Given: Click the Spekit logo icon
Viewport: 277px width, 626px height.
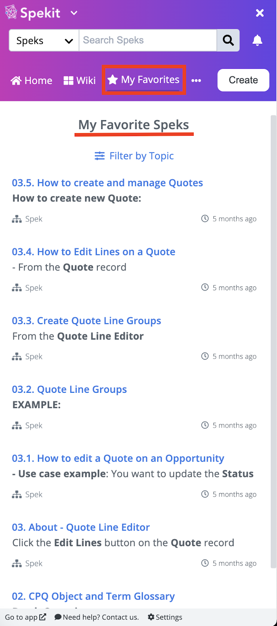Looking at the screenshot, I should 11,13.
